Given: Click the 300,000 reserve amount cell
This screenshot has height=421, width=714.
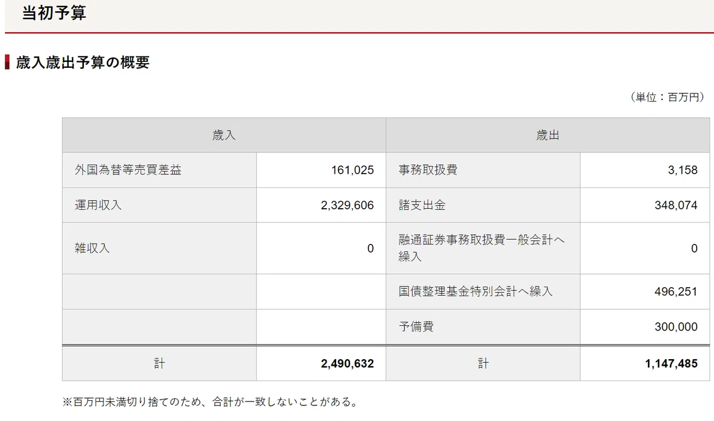Looking at the screenshot, I should 645,326.
